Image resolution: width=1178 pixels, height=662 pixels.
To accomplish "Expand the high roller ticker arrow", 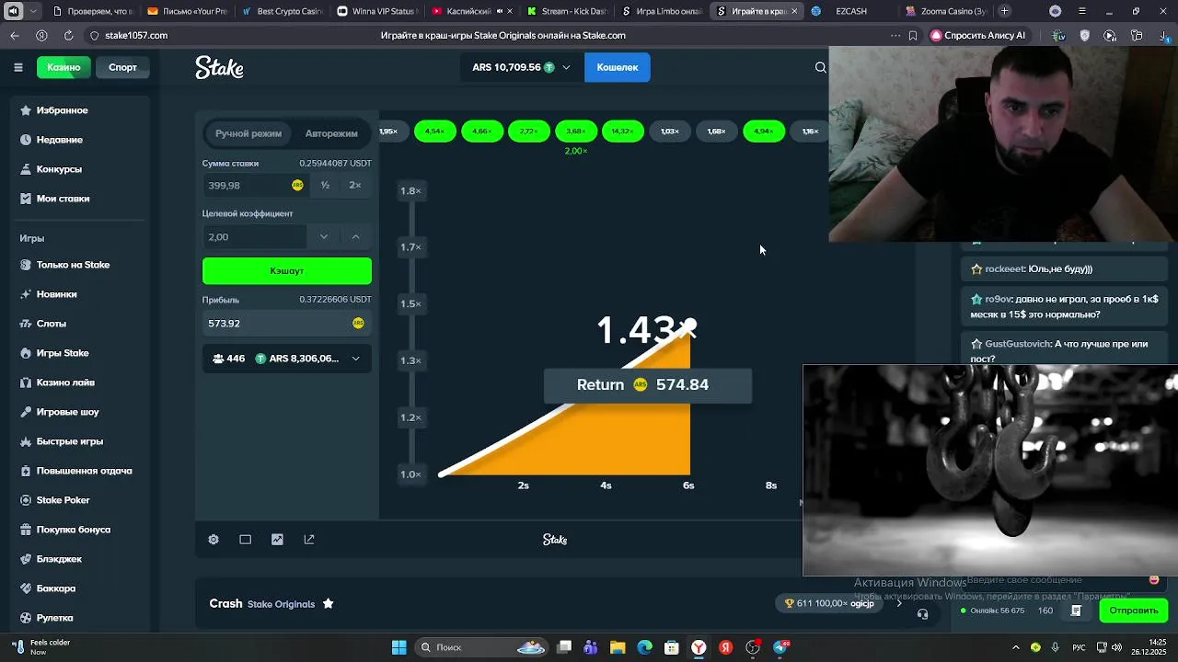I will click(x=899, y=603).
